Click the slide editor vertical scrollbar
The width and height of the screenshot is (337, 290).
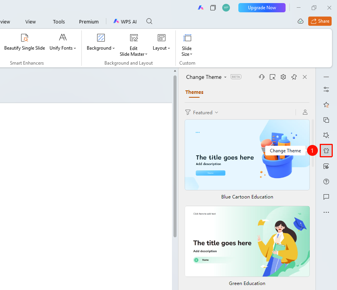[x=175, y=156]
